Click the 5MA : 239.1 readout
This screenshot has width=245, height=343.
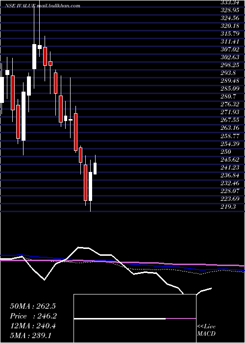click(x=30, y=335)
